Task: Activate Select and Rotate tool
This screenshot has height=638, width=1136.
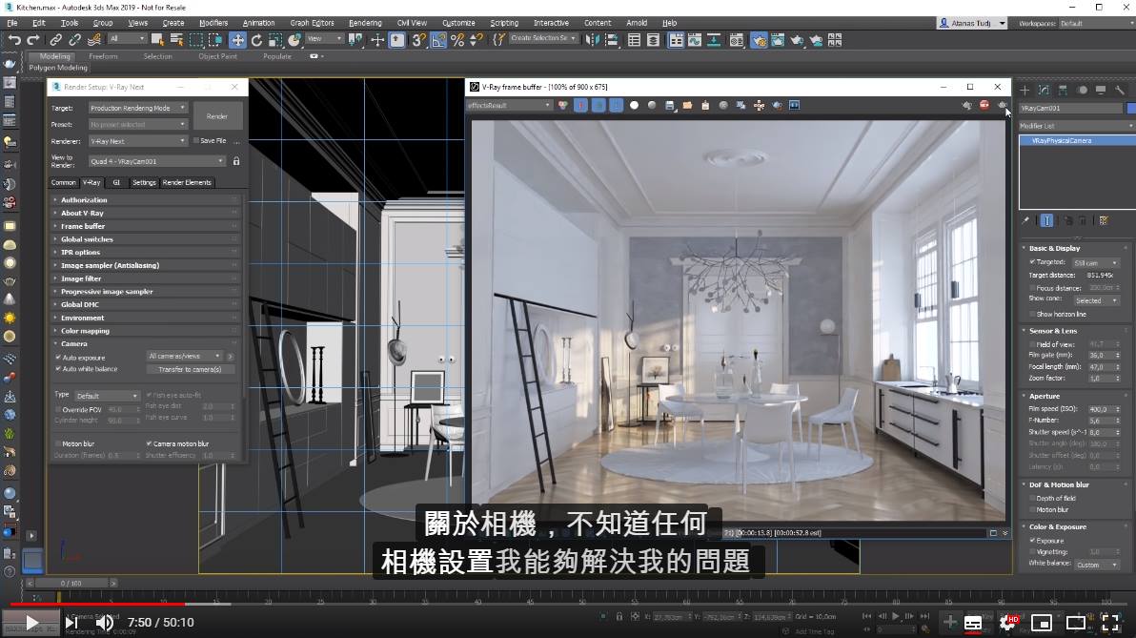Action: coord(256,40)
